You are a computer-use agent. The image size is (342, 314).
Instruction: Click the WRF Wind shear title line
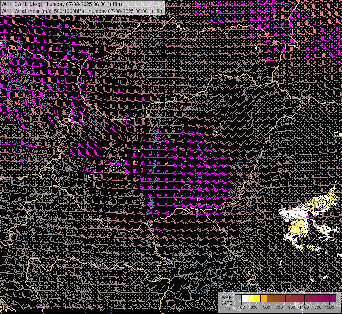82,11
